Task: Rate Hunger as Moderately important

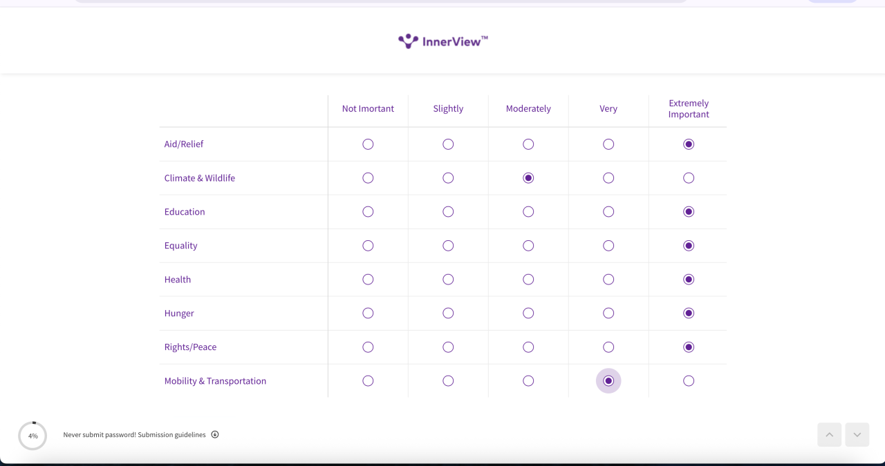Action: (528, 313)
